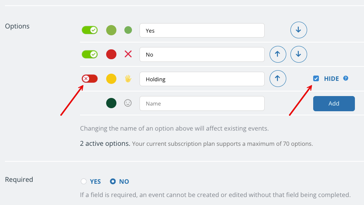Click the Add button
This screenshot has height=205, width=364.
coord(334,103)
